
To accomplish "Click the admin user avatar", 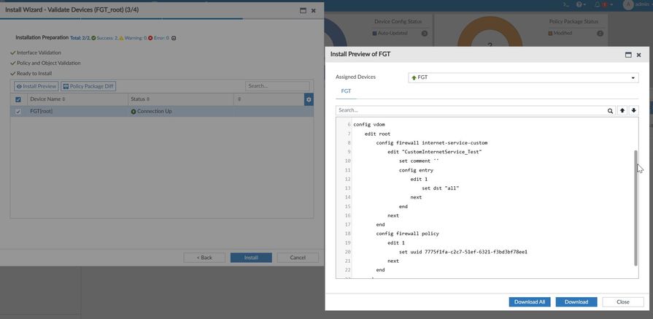I will [x=628, y=4].
